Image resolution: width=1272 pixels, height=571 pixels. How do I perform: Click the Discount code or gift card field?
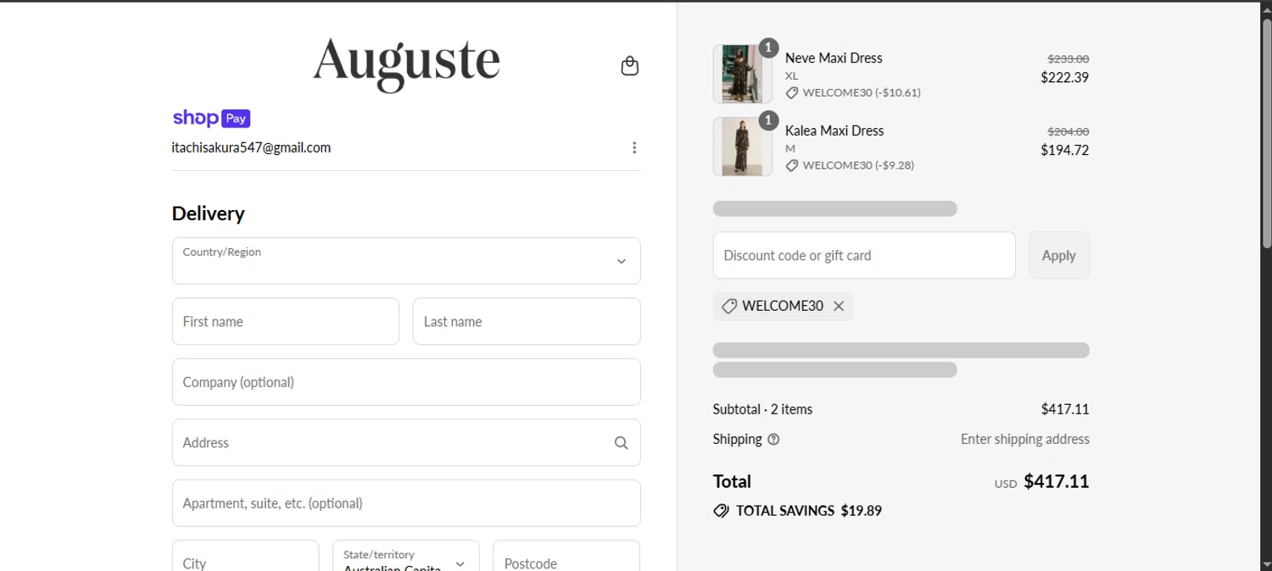(x=864, y=255)
